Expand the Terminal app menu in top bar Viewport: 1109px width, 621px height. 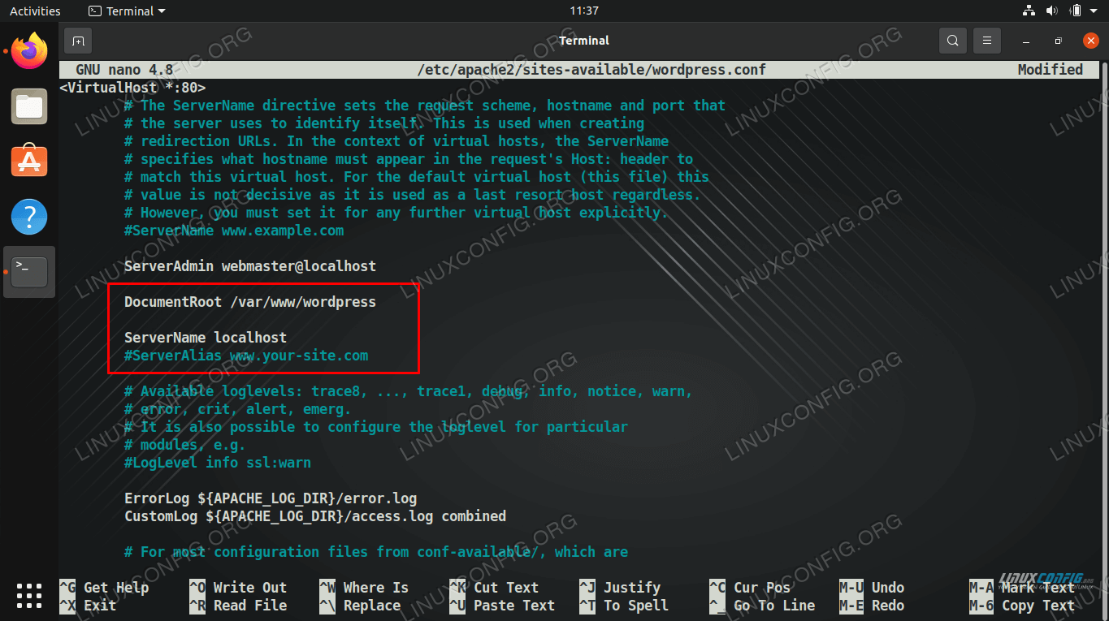coord(127,11)
